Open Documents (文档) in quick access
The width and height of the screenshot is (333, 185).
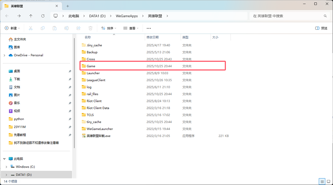point(14,87)
